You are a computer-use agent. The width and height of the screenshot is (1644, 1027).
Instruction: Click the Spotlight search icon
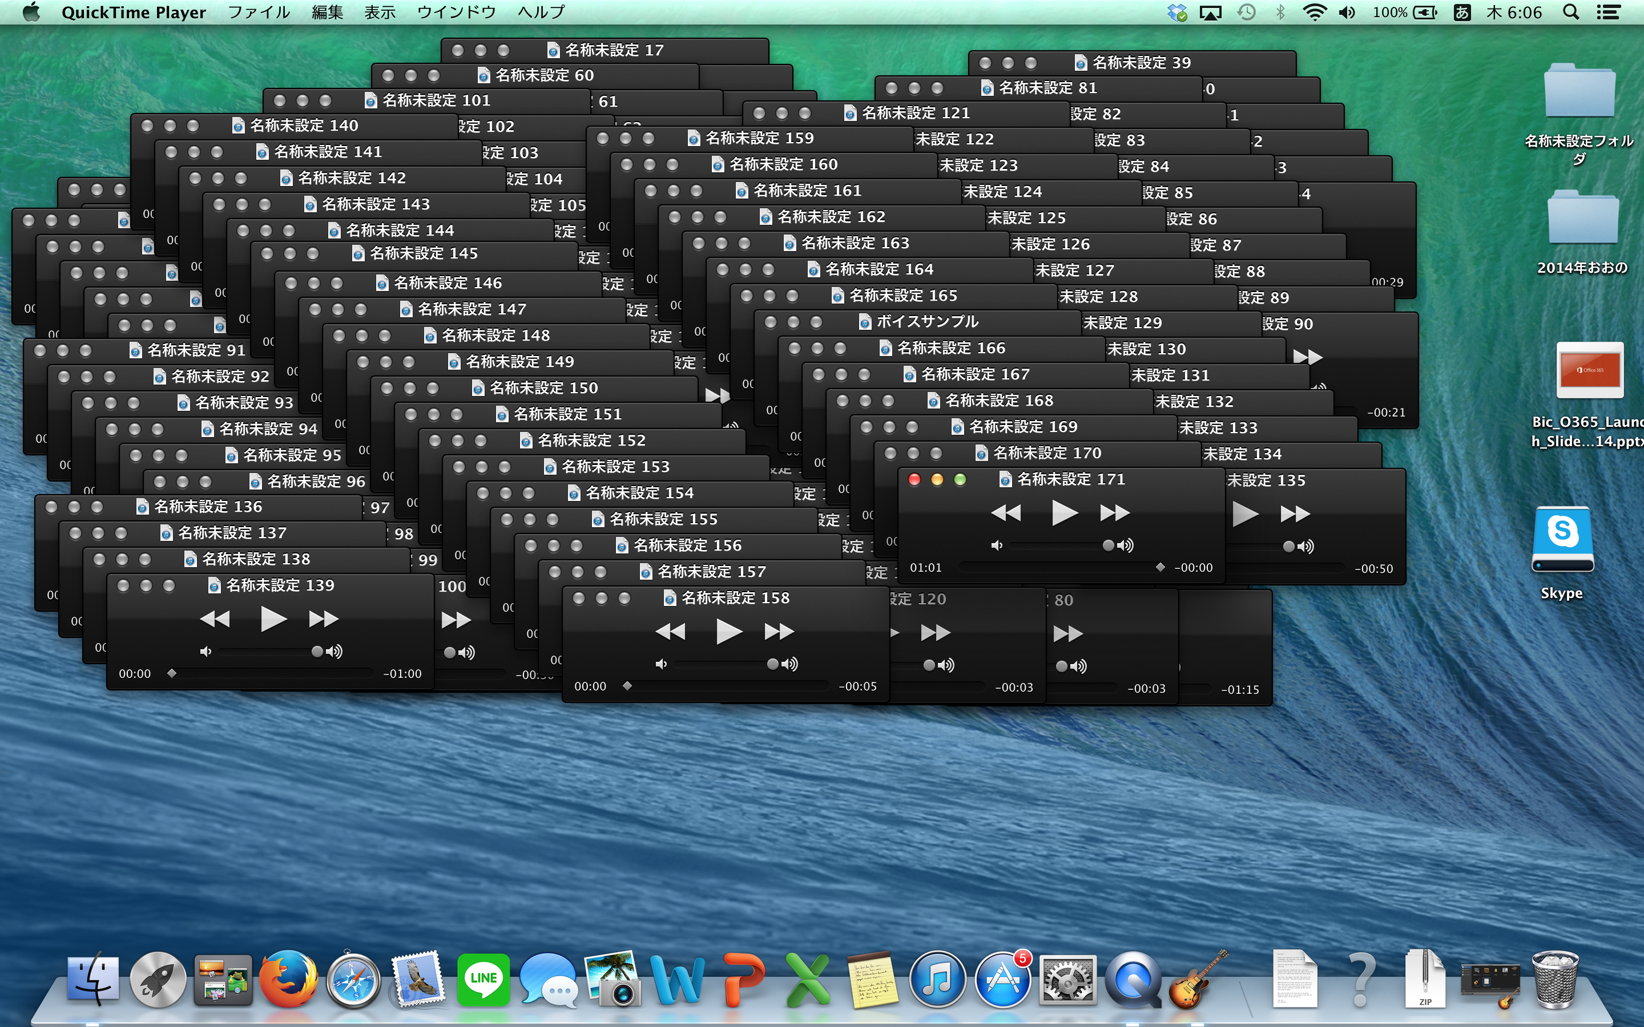[1570, 12]
